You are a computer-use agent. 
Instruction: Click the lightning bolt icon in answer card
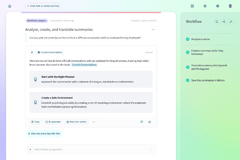coord(32,52)
